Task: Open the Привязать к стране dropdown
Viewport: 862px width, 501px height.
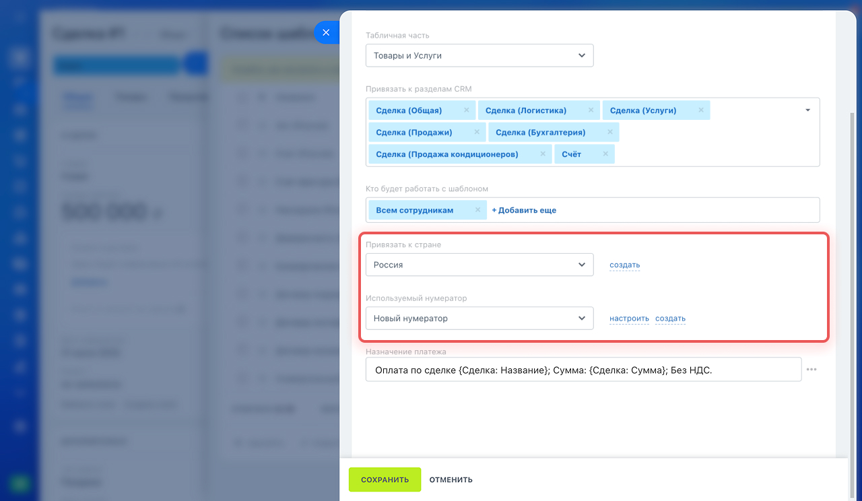Action: pyautogui.click(x=479, y=265)
